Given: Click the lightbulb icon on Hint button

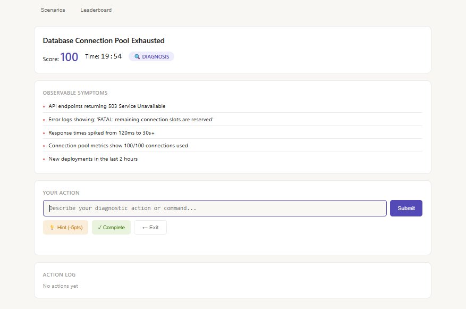Looking at the screenshot, I should point(52,228).
